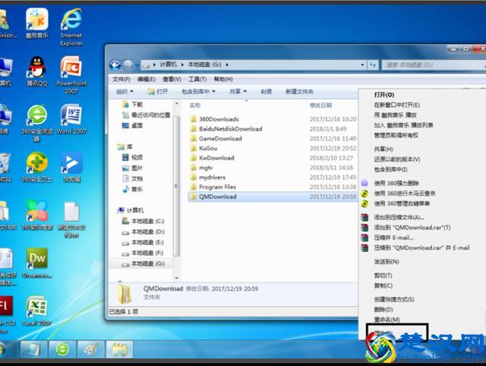Select 本地磁盘 (E:) in navigation pane
Viewport: 486px width, 366px height.
point(143,242)
